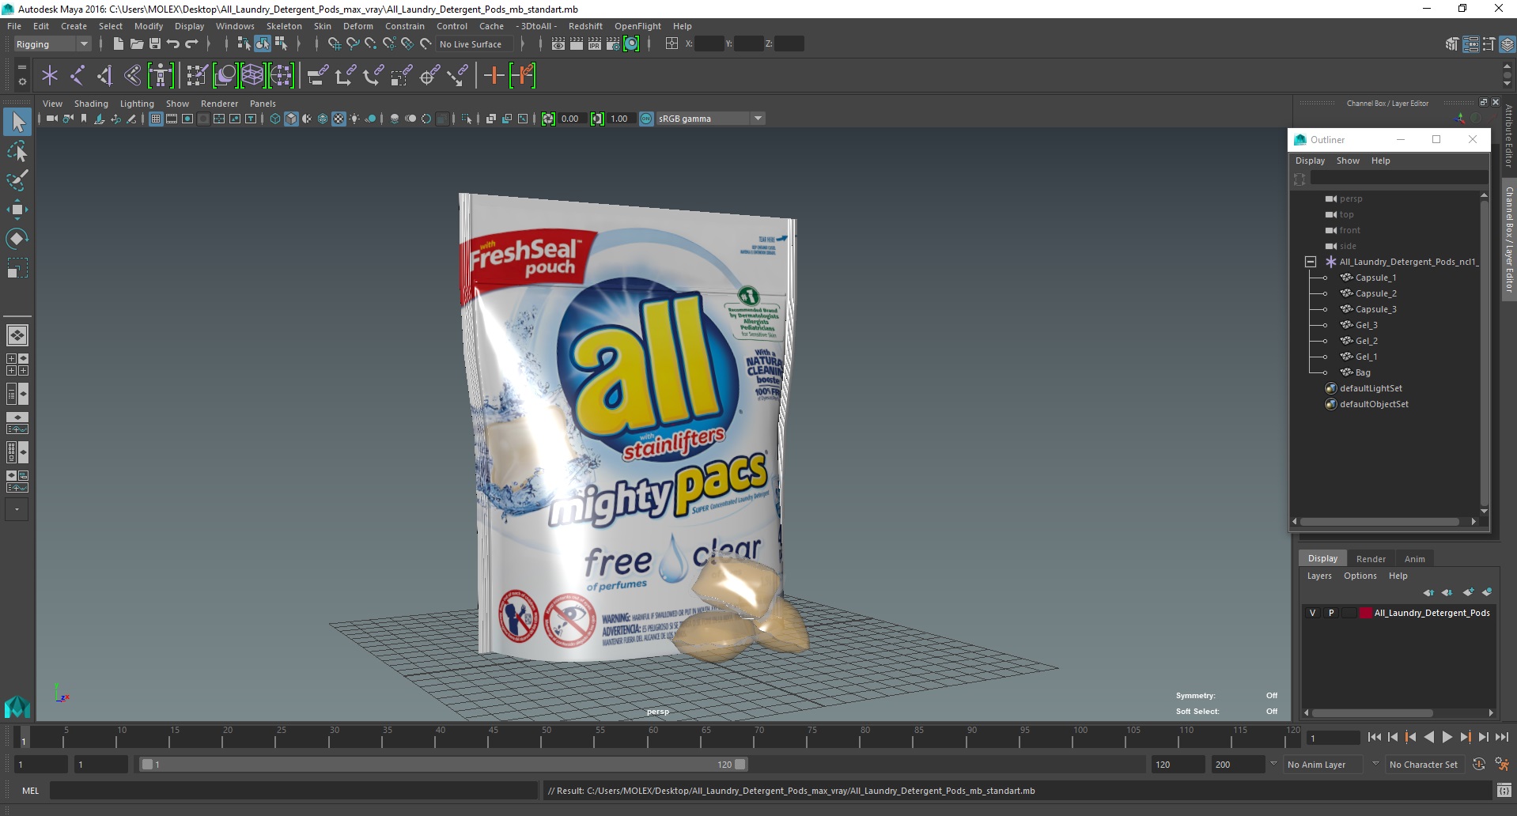This screenshot has height=816, width=1517.
Task: Click the Redo arrow icon
Action: [x=191, y=44]
